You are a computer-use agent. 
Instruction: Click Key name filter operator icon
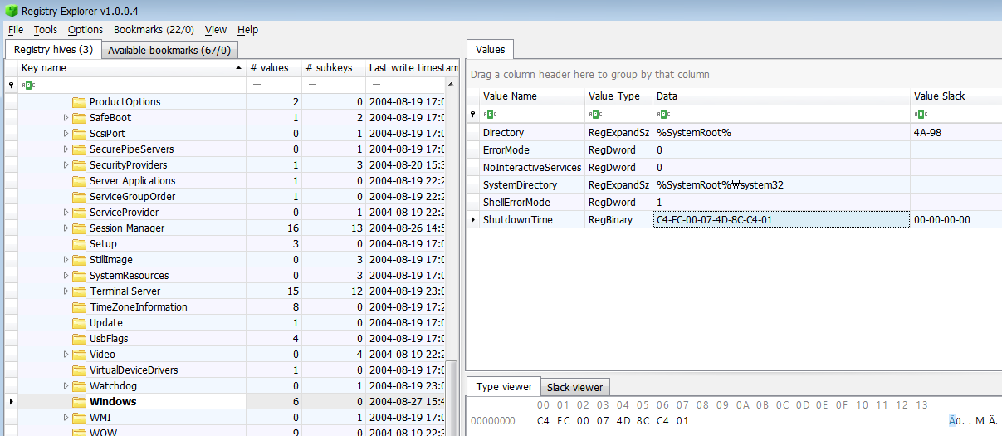coord(28,86)
